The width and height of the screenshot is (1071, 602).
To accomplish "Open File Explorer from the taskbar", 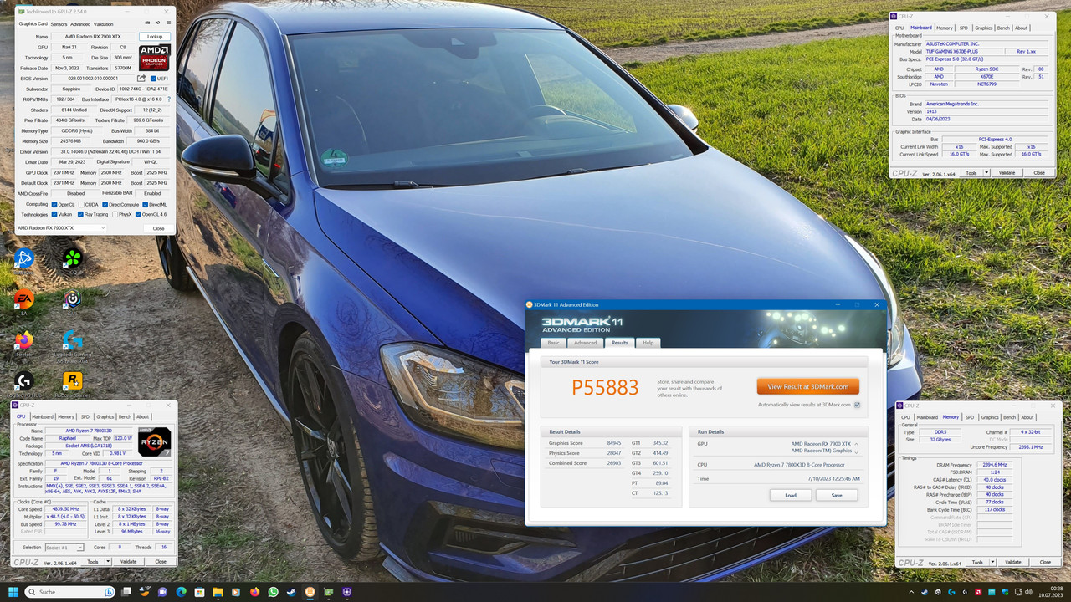I will (218, 592).
